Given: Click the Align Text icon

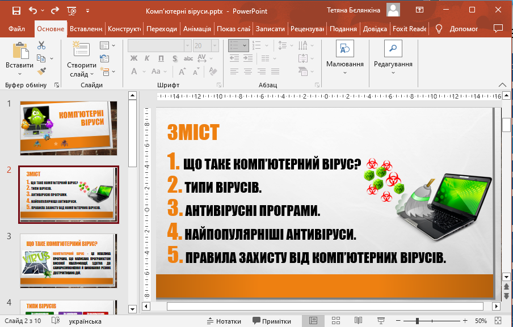Looking at the screenshot, I should point(303,58).
